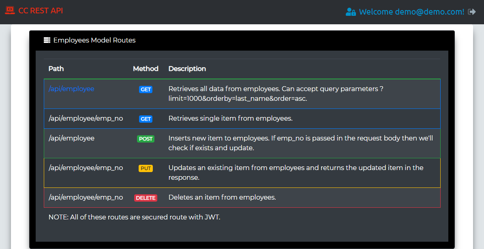Open the blue /api/employee link
This screenshot has height=249, width=484.
(x=71, y=89)
